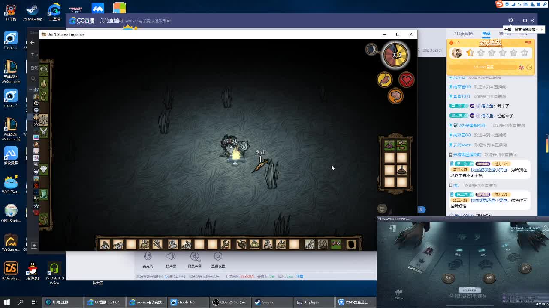Switch to the 星战 tab

tap(486, 33)
